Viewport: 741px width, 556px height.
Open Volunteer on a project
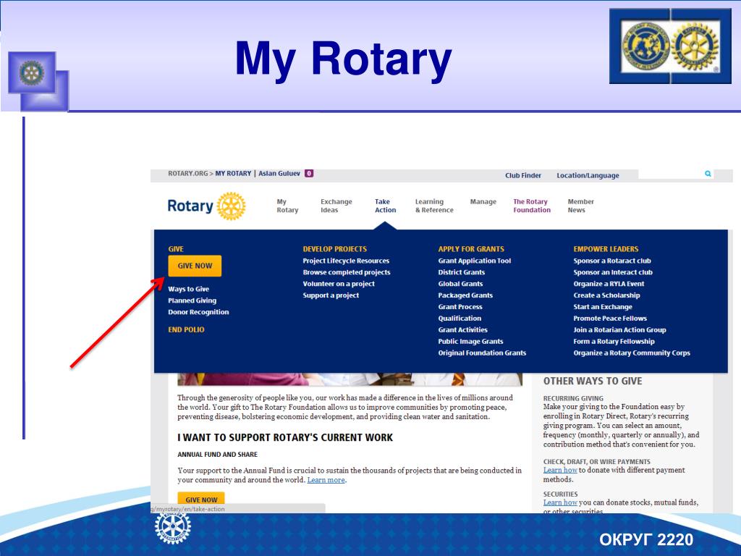(x=339, y=284)
